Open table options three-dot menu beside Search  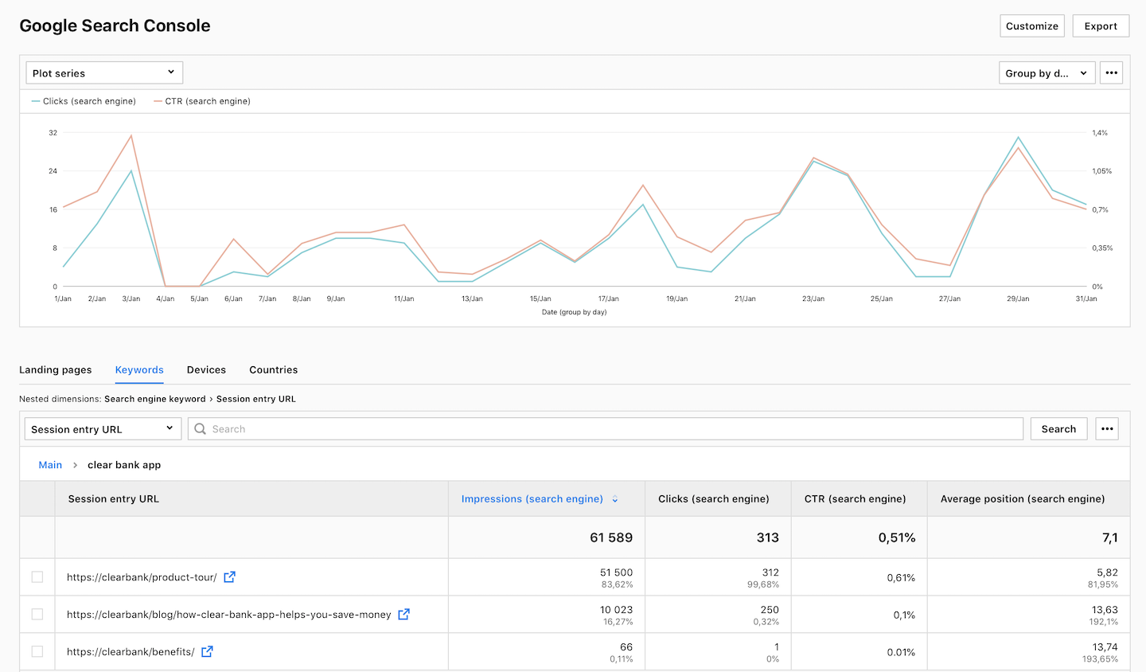1107,429
